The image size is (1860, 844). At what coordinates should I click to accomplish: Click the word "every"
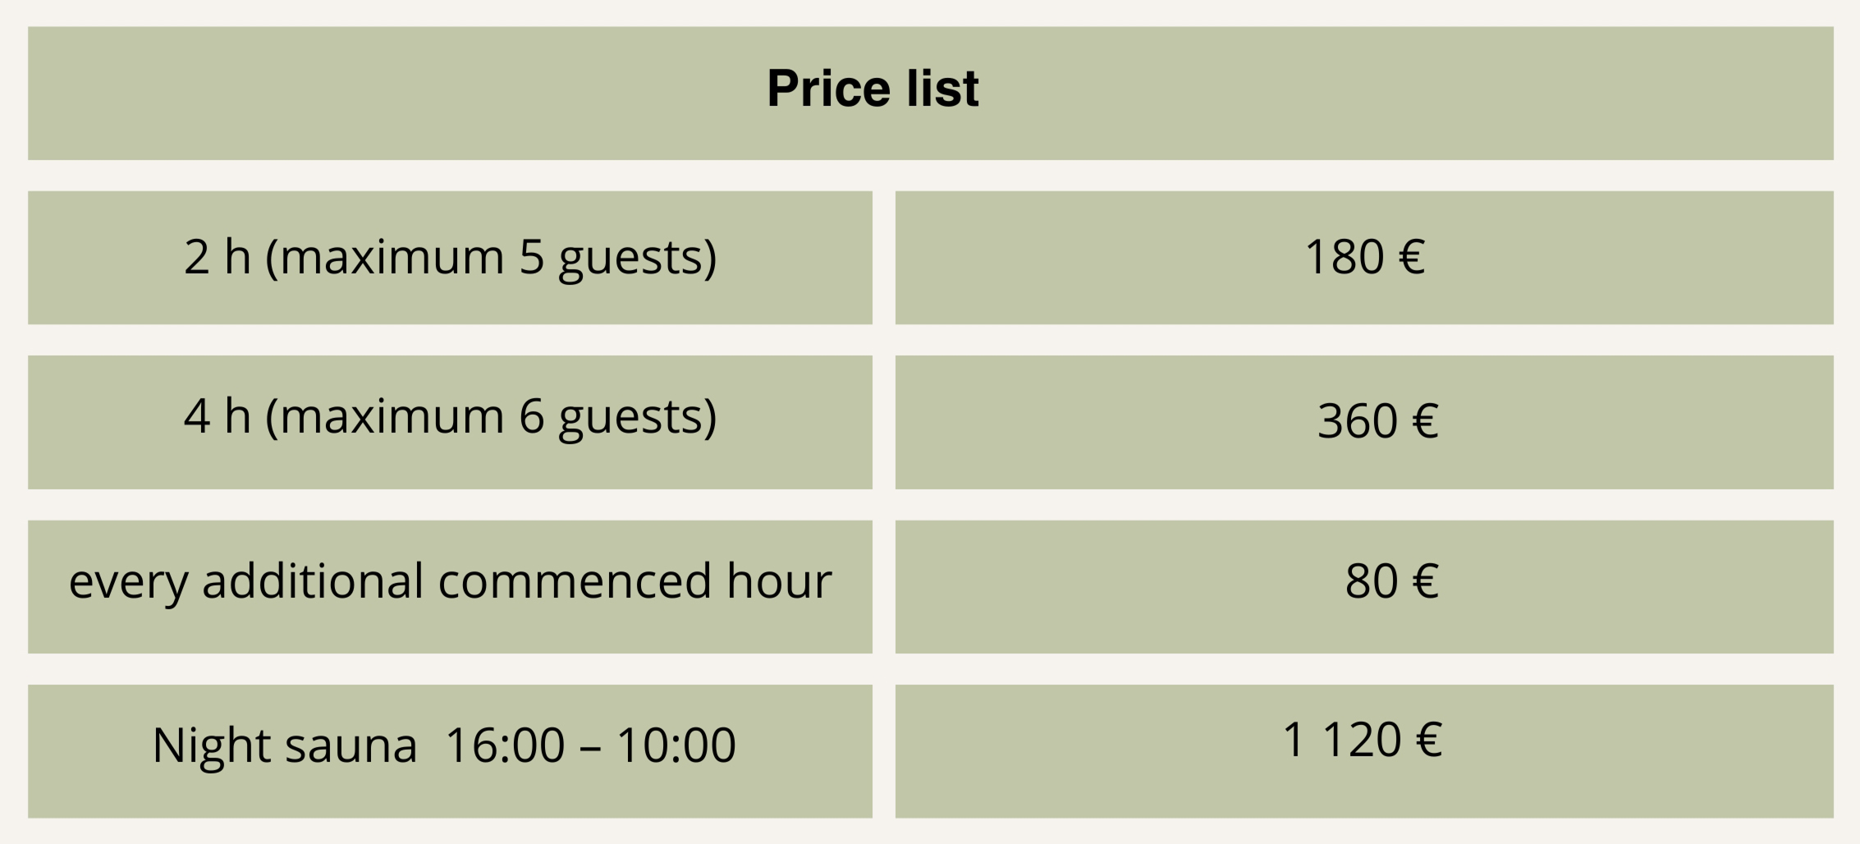(128, 582)
